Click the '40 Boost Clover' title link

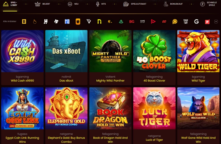[x=154, y=81]
